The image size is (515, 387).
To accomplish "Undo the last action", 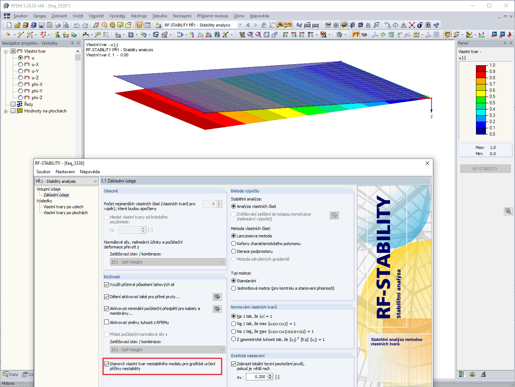I will click(x=77, y=25).
